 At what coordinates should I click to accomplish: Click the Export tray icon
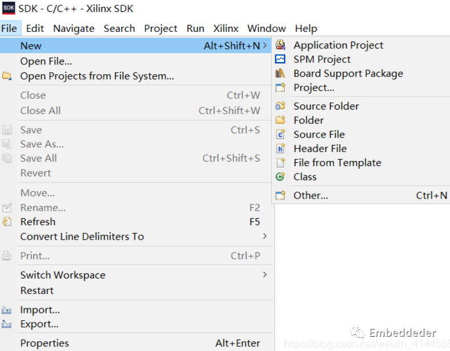[7, 324]
